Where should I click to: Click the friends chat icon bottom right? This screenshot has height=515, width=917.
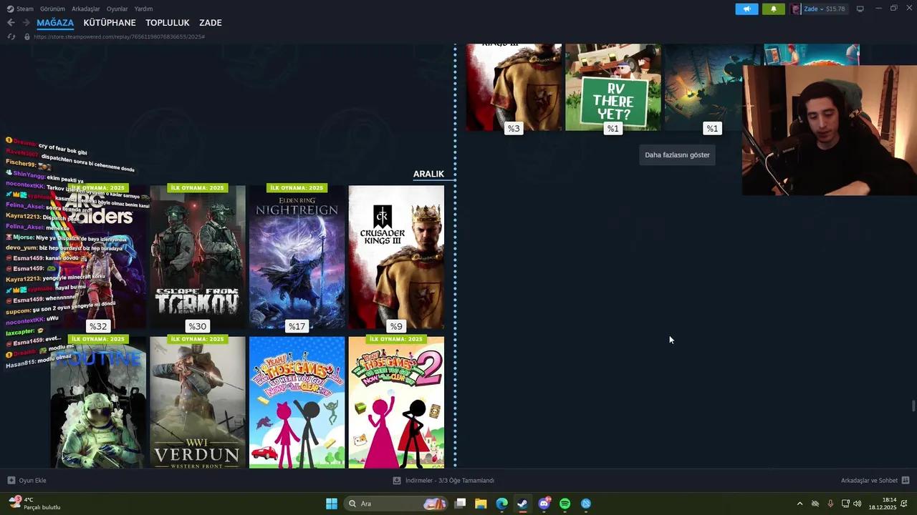tap(906, 481)
